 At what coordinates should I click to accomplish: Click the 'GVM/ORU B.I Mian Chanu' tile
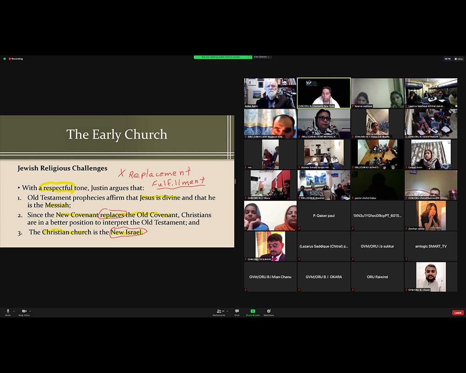(270, 277)
